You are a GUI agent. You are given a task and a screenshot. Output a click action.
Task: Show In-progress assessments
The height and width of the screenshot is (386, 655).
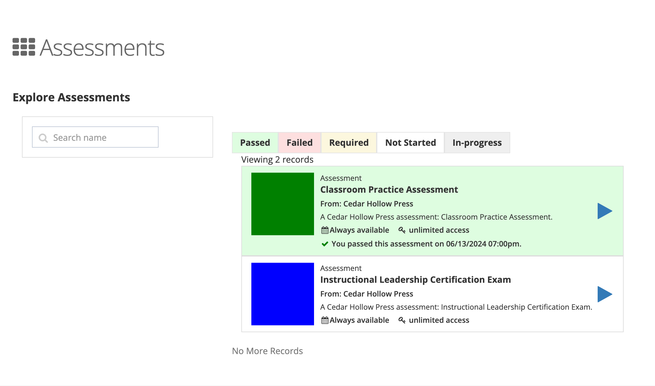coord(477,143)
